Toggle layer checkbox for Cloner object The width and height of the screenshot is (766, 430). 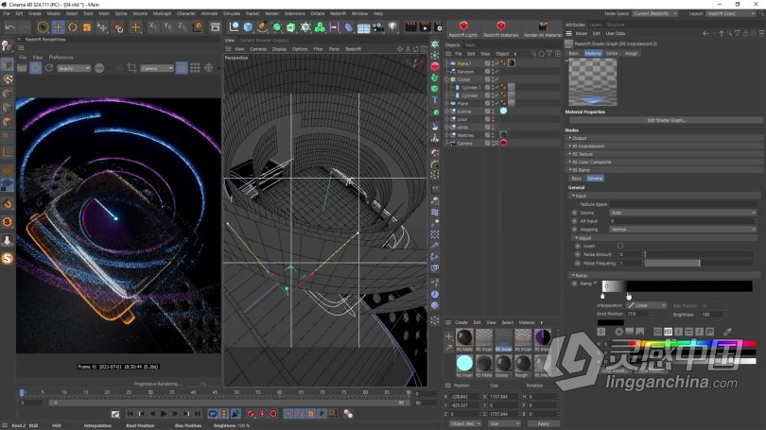tap(487, 79)
